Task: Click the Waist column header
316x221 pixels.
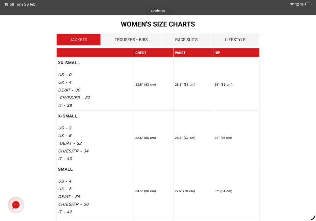Action: (x=180, y=53)
